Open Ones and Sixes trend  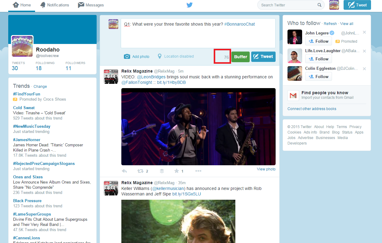tap(28, 177)
